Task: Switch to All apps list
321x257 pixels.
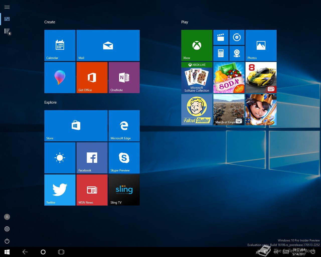Action: pyautogui.click(x=7, y=31)
